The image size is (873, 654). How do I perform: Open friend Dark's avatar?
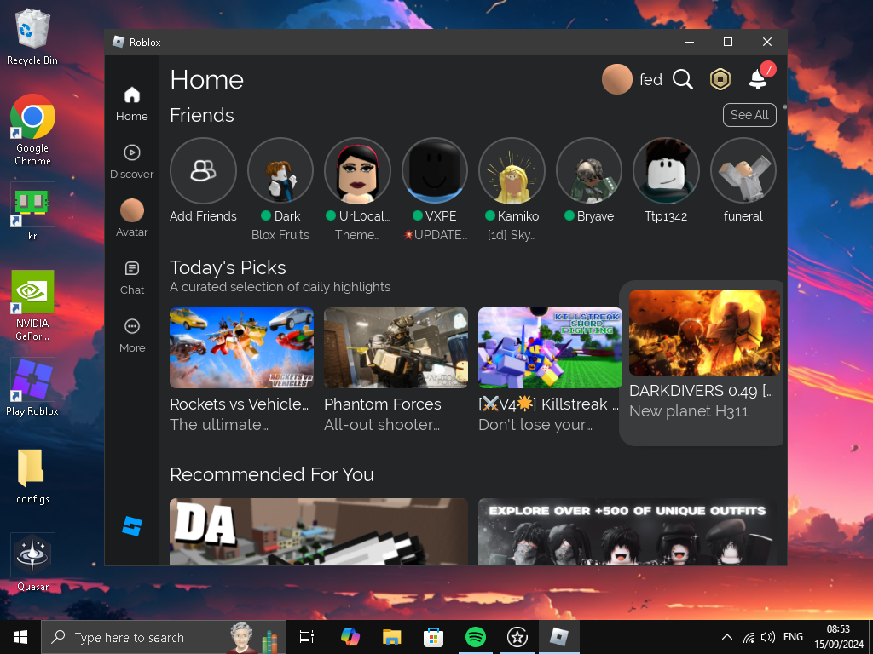[280, 170]
